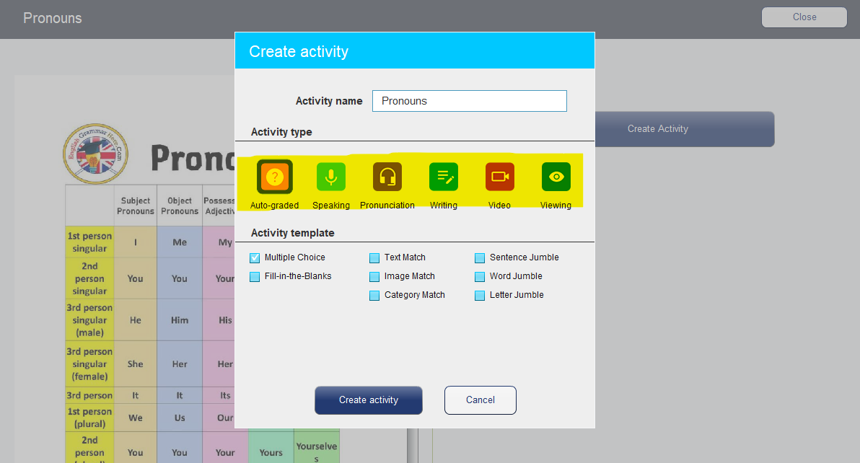Click the '1st person (plural)' row label

tap(89, 418)
